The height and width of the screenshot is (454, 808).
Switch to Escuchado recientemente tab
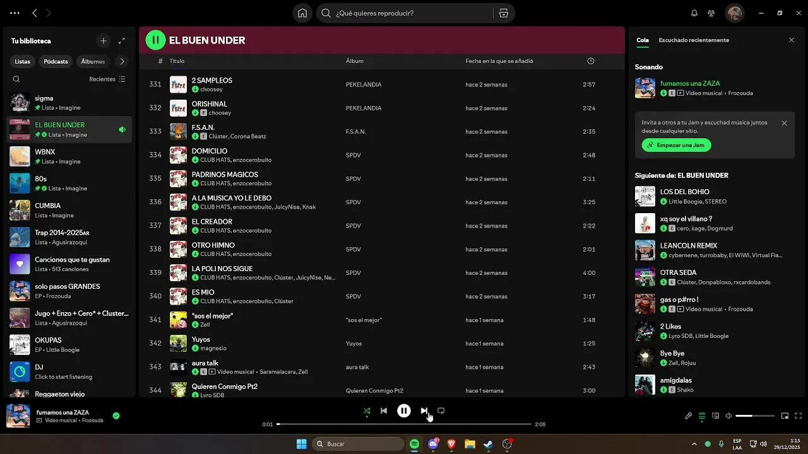click(694, 40)
